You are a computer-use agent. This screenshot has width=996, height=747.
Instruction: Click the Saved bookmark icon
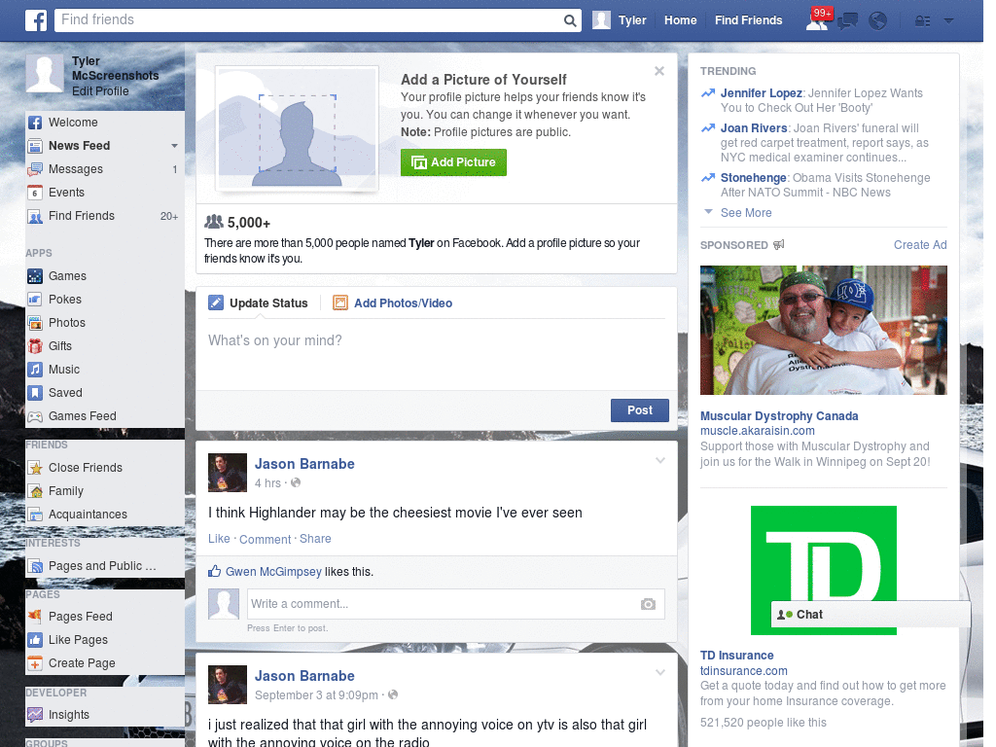pos(35,393)
